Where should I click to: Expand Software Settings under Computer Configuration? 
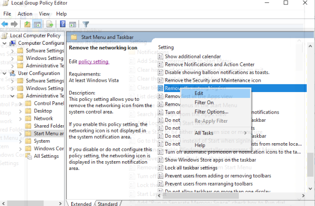[x=13, y=51]
